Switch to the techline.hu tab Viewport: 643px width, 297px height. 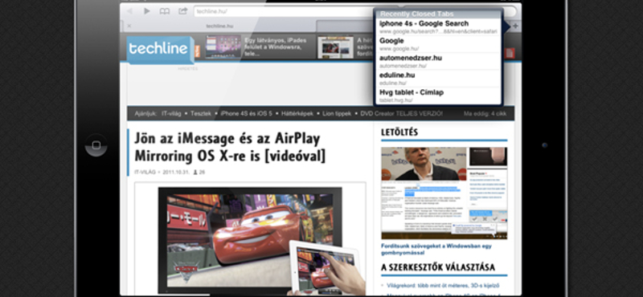click(219, 26)
